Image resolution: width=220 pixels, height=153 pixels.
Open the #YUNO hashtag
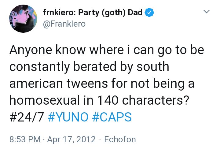pyautogui.click(x=68, y=117)
